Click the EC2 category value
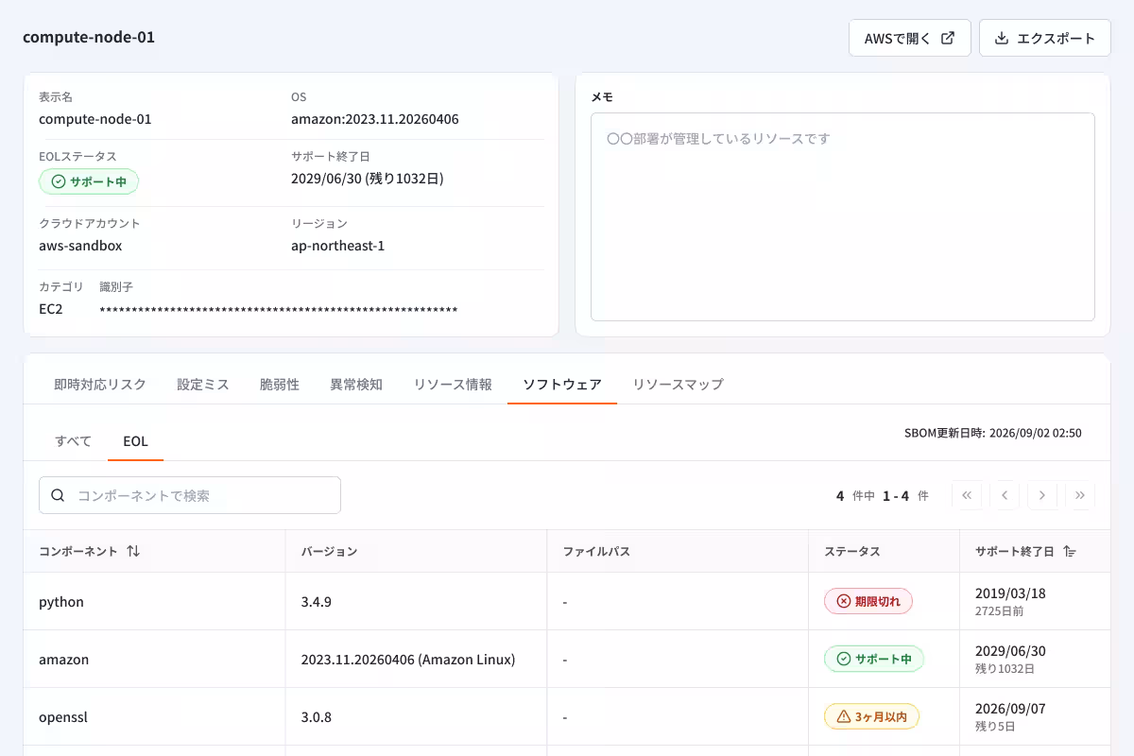The width and height of the screenshot is (1134, 756). 51,309
